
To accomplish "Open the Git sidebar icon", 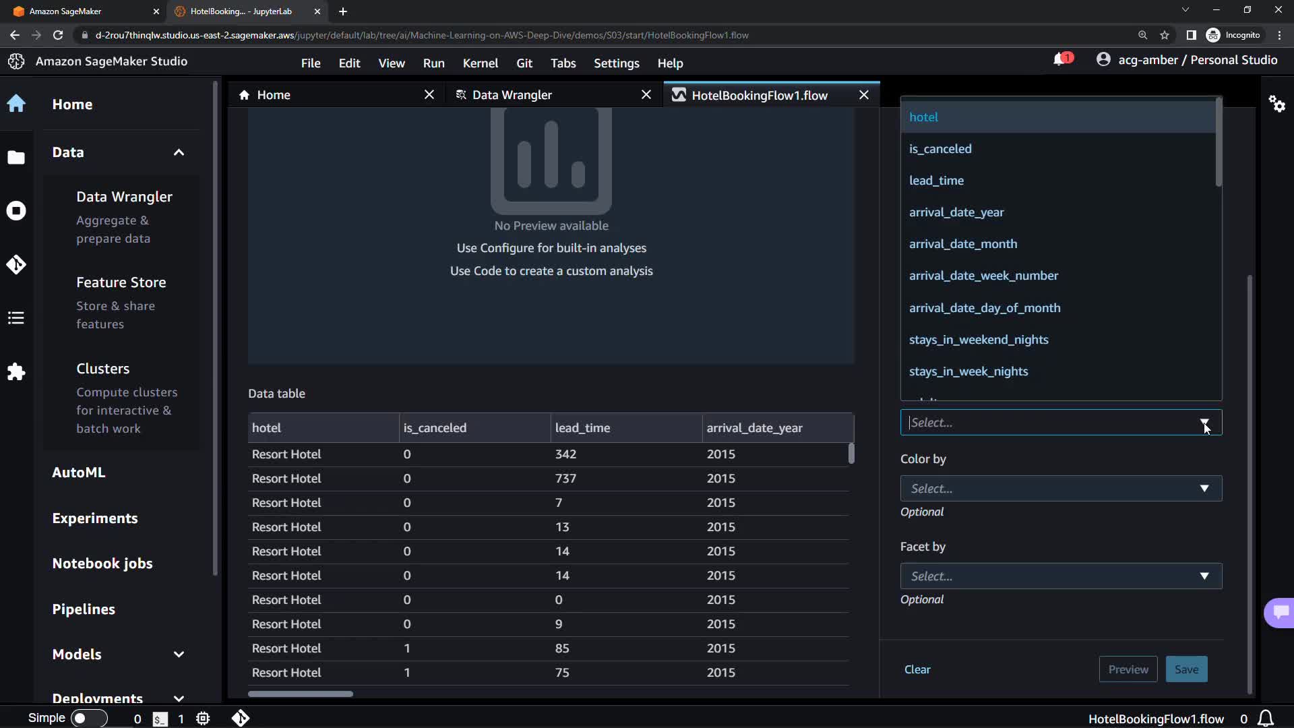I will [16, 264].
